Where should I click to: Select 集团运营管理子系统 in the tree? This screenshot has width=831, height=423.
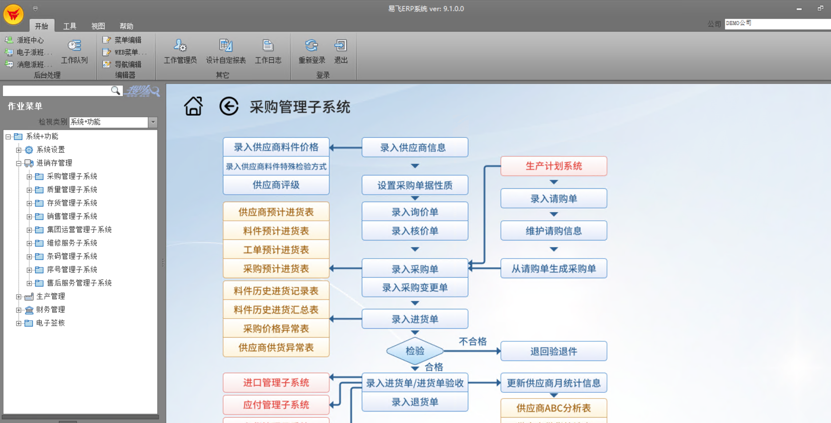[79, 230]
